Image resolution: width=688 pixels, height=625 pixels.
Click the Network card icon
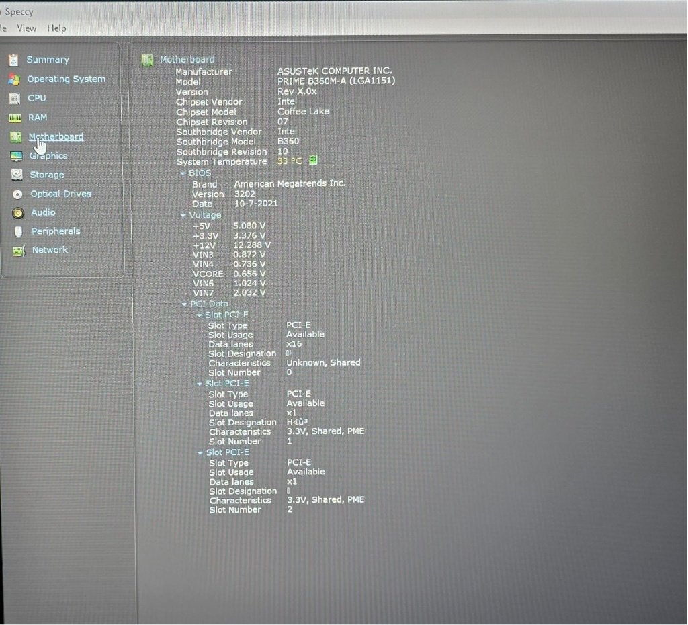pyautogui.click(x=19, y=251)
